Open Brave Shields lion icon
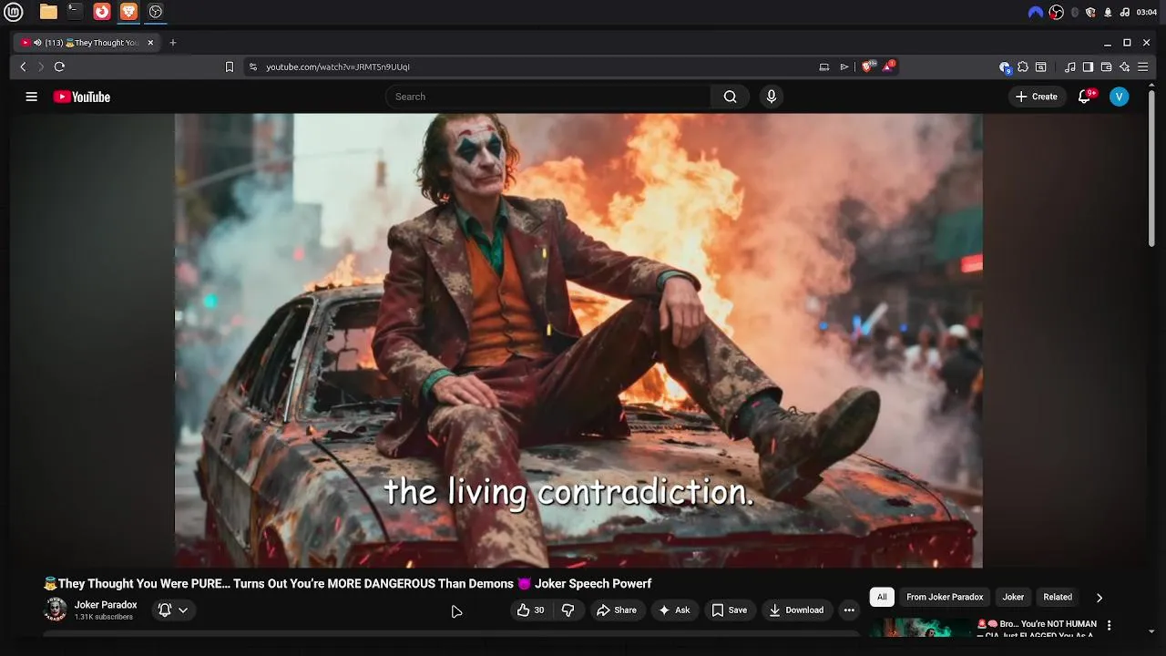Image resolution: width=1166 pixels, height=656 pixels. (x=867, y=67)
